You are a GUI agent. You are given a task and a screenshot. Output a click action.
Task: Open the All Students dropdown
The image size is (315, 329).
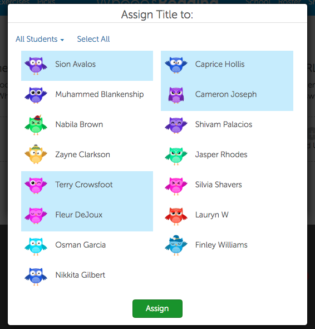[40, 39]
